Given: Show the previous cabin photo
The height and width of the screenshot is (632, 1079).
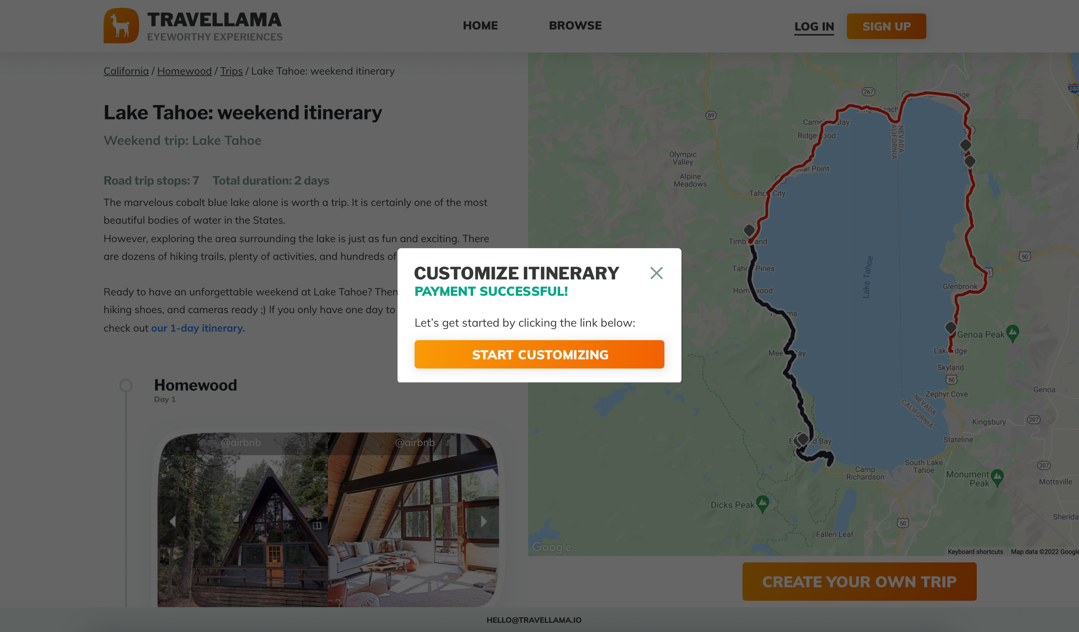Looking at the screenshot, I should 172,521.
